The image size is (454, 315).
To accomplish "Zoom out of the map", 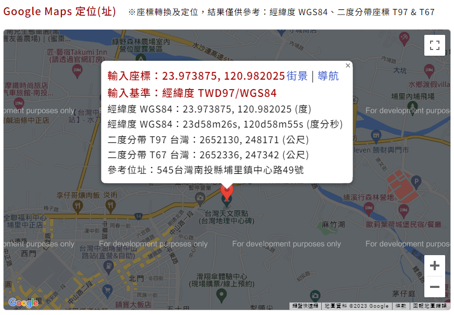I will click(435, 287).
